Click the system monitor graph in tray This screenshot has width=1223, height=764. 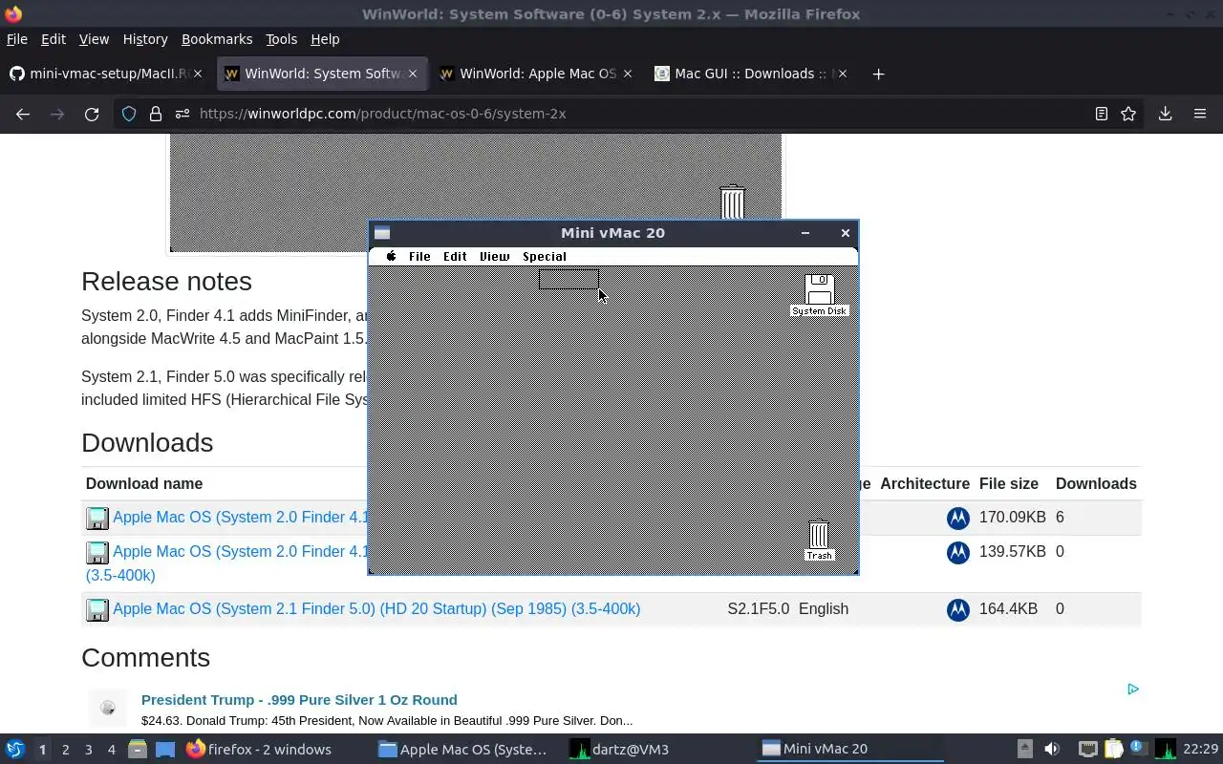click(1165, 749)
